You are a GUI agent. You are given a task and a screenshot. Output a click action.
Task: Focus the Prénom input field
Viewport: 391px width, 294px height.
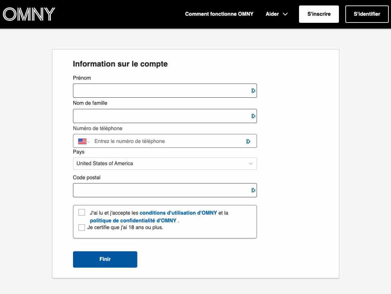tap(165, 91)
